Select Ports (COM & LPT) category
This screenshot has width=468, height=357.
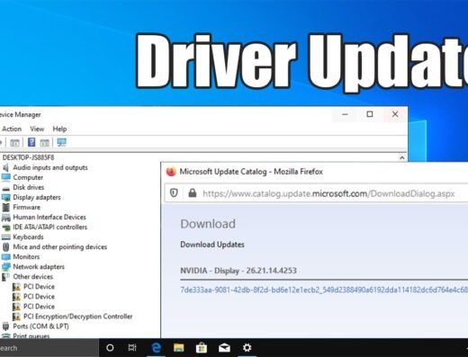(x=40, y=326)
